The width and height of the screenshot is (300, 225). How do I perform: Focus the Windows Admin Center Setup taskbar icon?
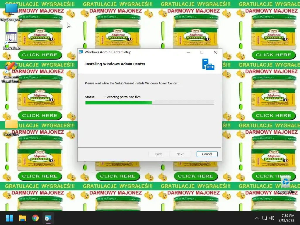tap(48, 218)
